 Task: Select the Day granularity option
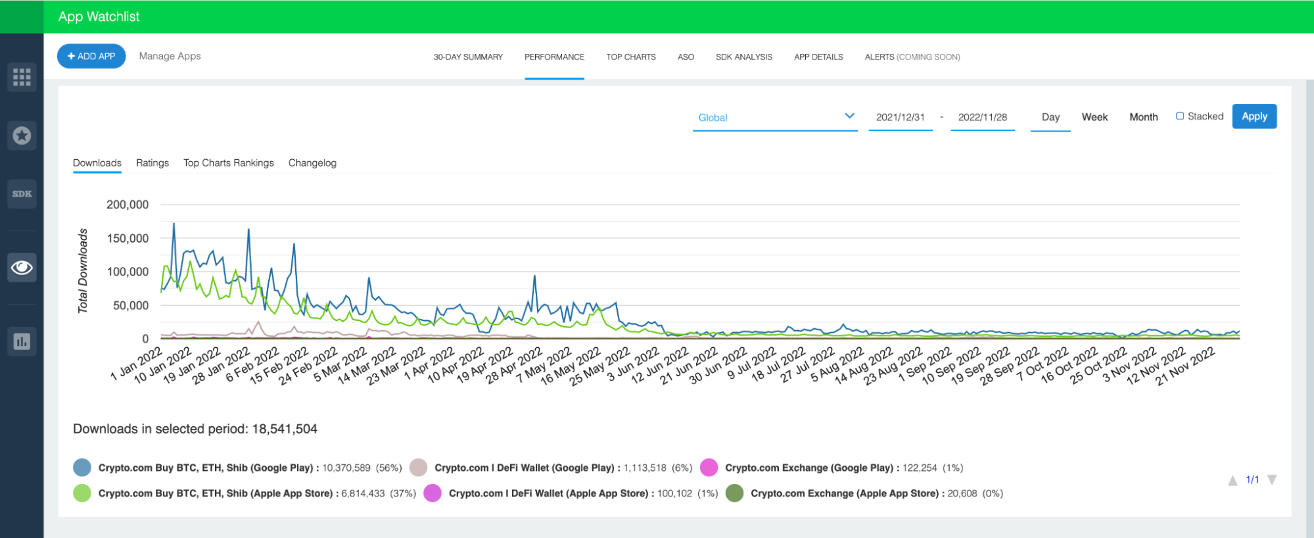tap(1050, 117)
